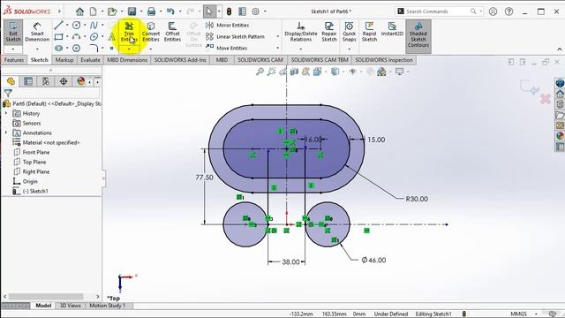Image resolution: width=565 pixels, height=318 pixels.
Task: Click the Rebuild traffic light icon
Action: 229,11
